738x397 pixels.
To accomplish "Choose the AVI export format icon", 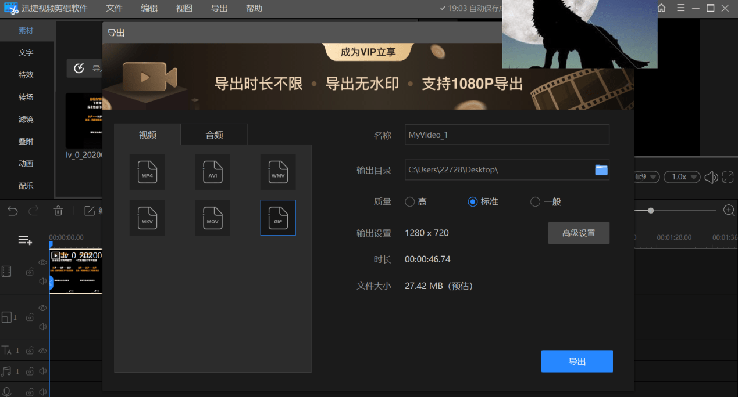I will (212, 172).
